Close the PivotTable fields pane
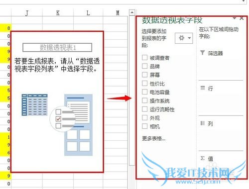This screenshot has height=189, width=249. (x=242, y=18)
